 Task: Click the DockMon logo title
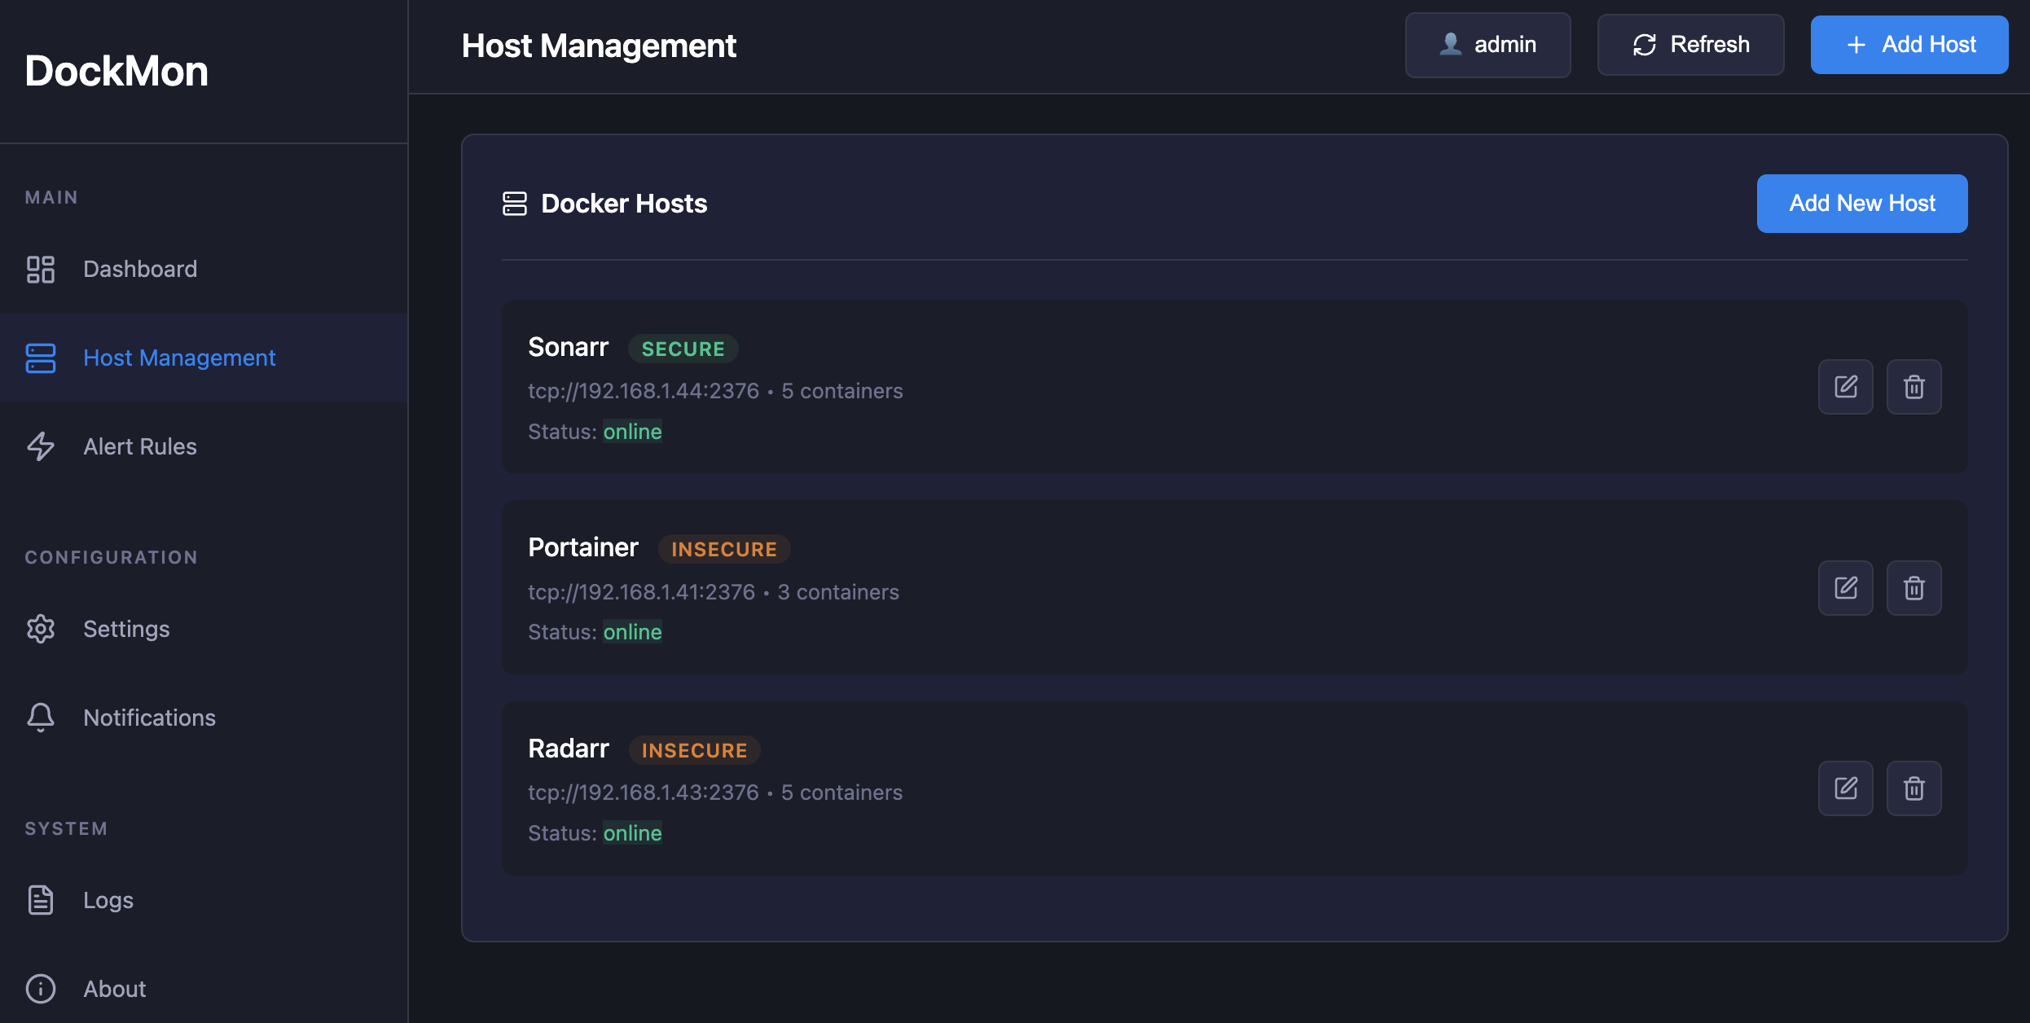pos(116,72)
